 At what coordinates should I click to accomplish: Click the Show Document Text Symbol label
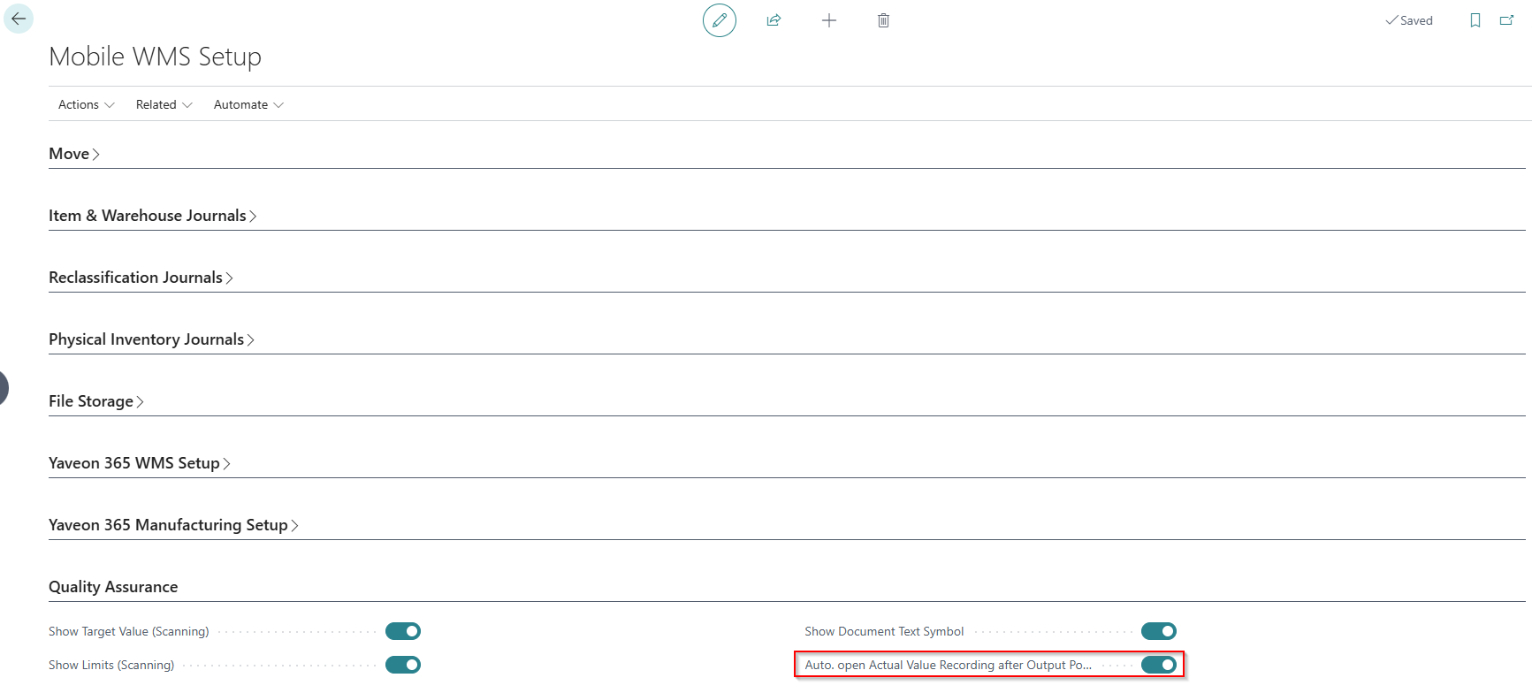(x=884, y=631)
